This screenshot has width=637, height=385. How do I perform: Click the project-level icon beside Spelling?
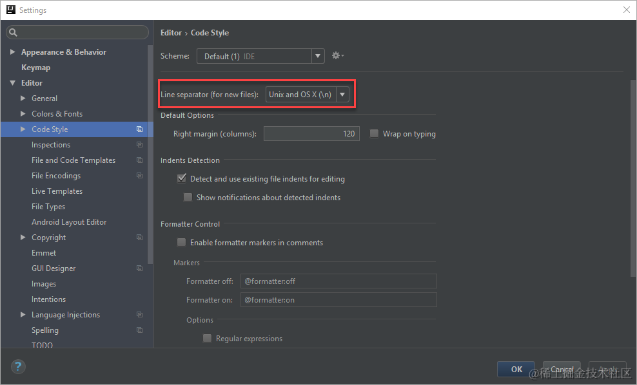click(x=139, y=330)
